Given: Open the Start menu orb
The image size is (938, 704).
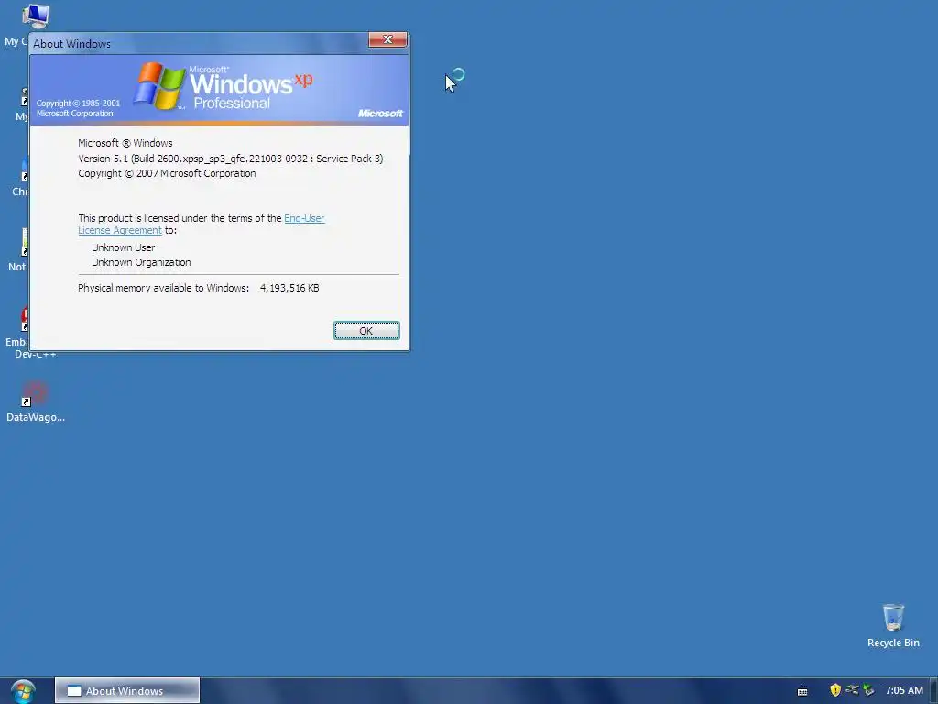Looking at the screenshot, I should coord(23,691).
